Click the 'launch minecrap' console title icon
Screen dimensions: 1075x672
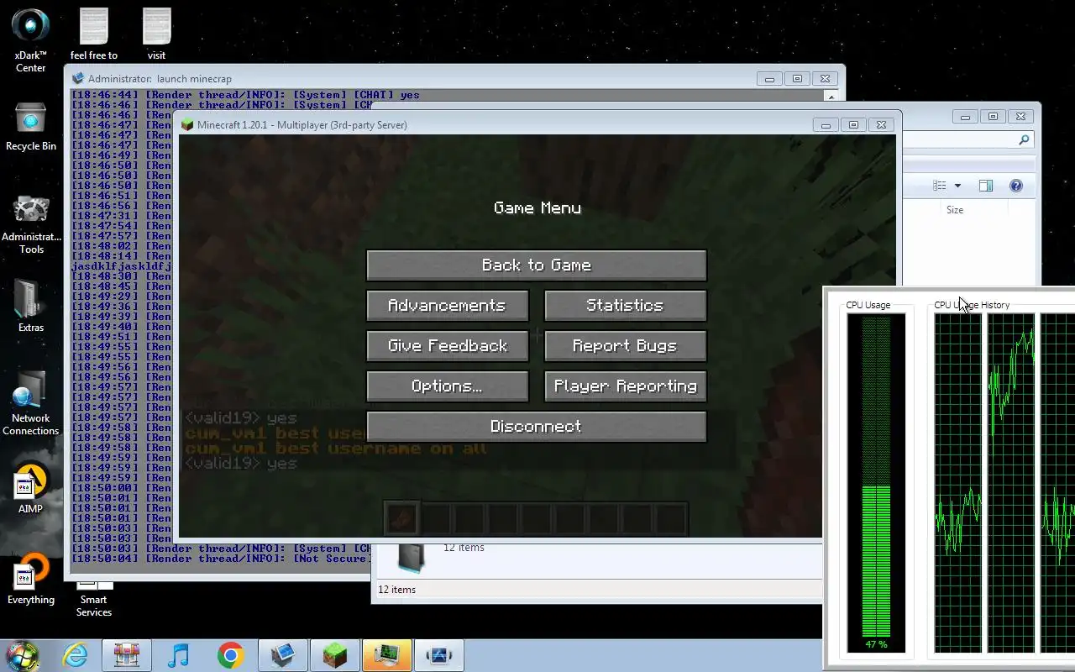click(78, 79)
